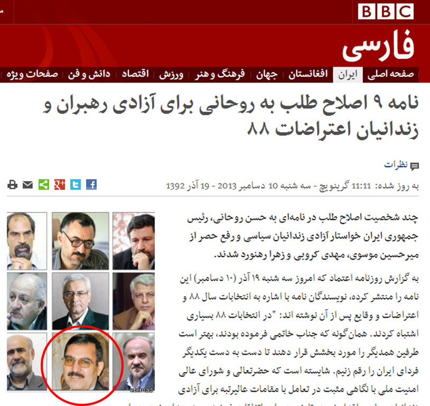Select the دانش و فن tab
Viewport: 430px width, 406px height.
pos(89,75)
